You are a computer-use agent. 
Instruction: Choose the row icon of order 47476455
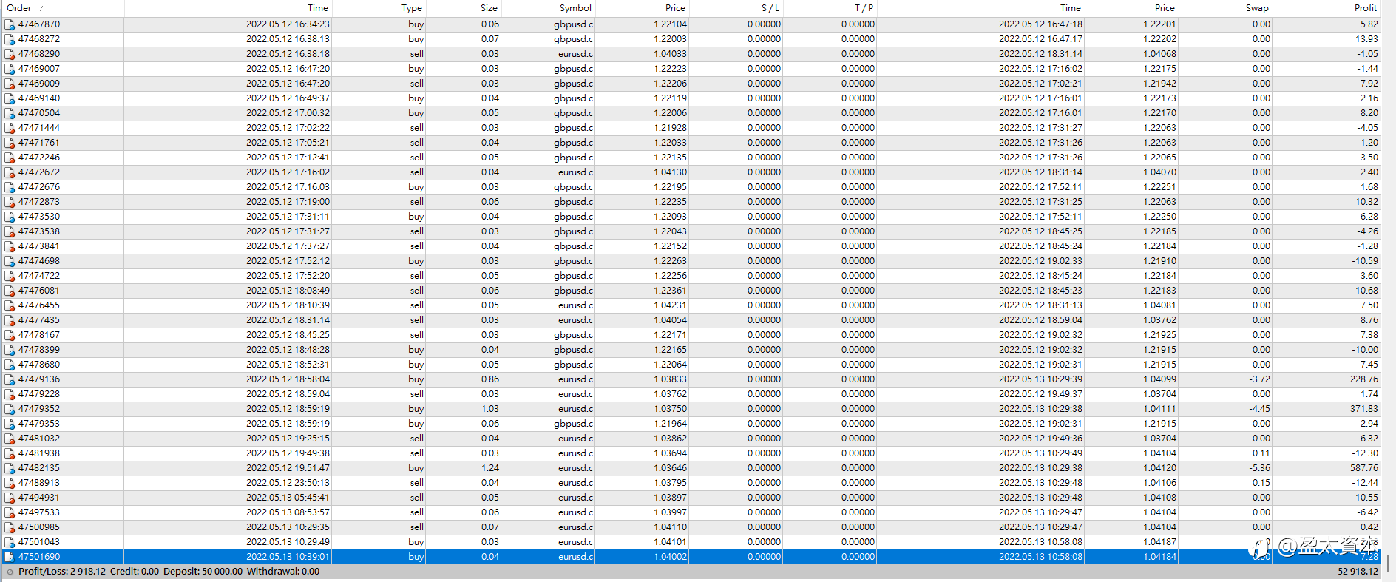pos(10,305)
